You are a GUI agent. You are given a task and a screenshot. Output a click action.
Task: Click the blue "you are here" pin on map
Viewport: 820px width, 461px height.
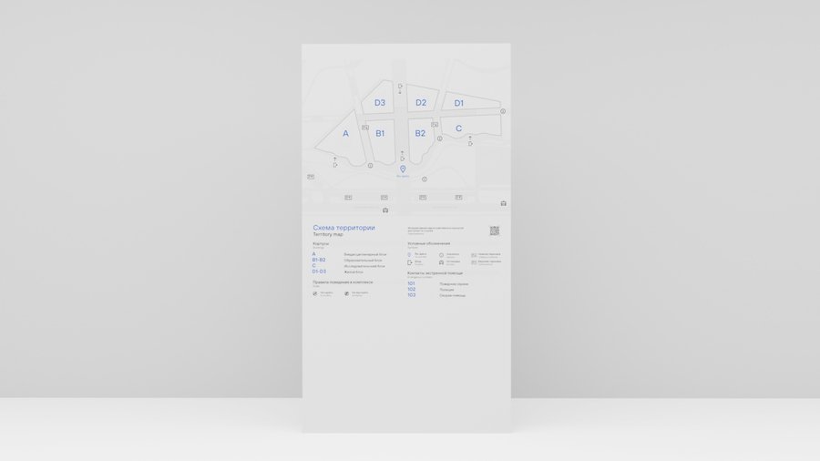point(403,169)
